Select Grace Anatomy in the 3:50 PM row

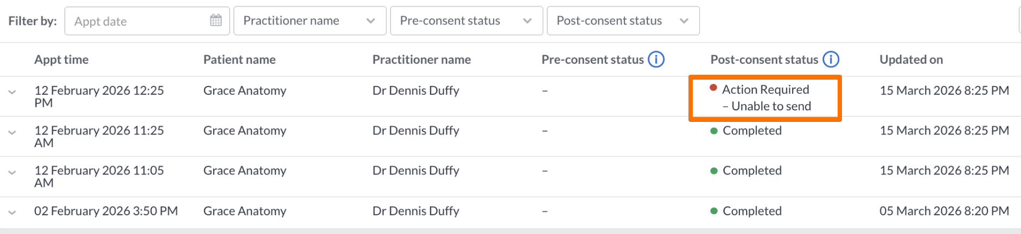coord(245,211)
